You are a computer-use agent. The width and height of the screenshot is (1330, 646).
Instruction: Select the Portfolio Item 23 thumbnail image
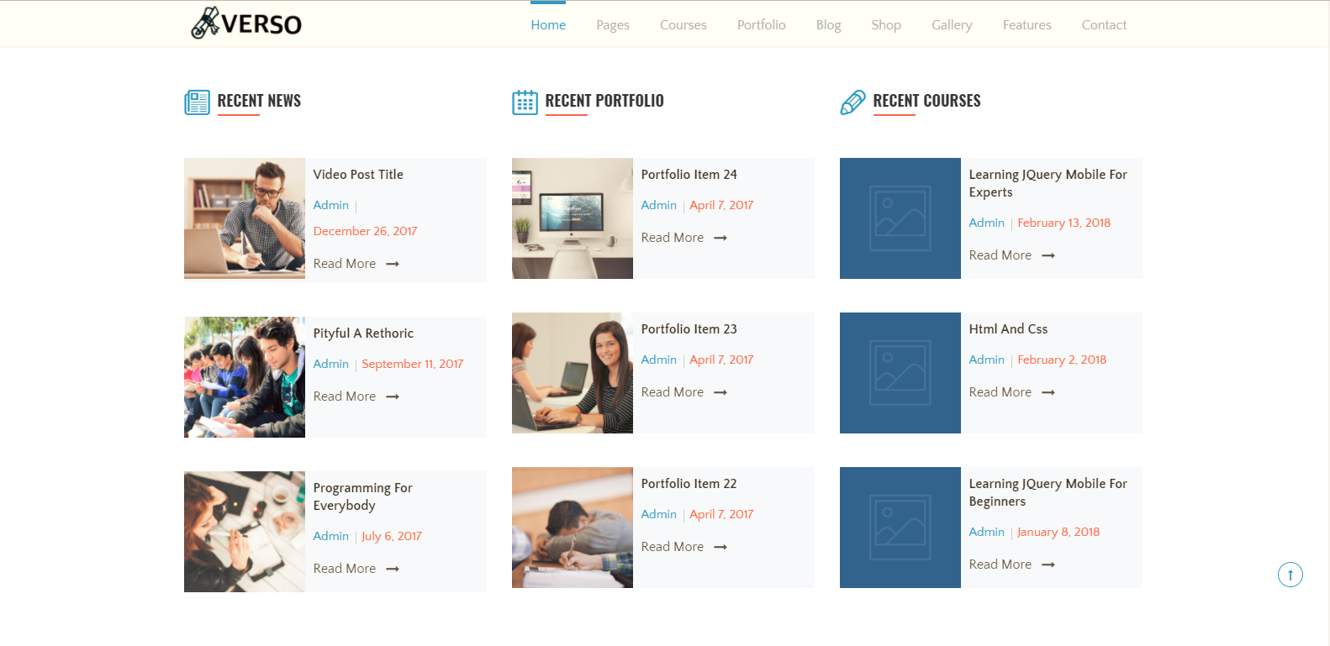click(573, 373)
